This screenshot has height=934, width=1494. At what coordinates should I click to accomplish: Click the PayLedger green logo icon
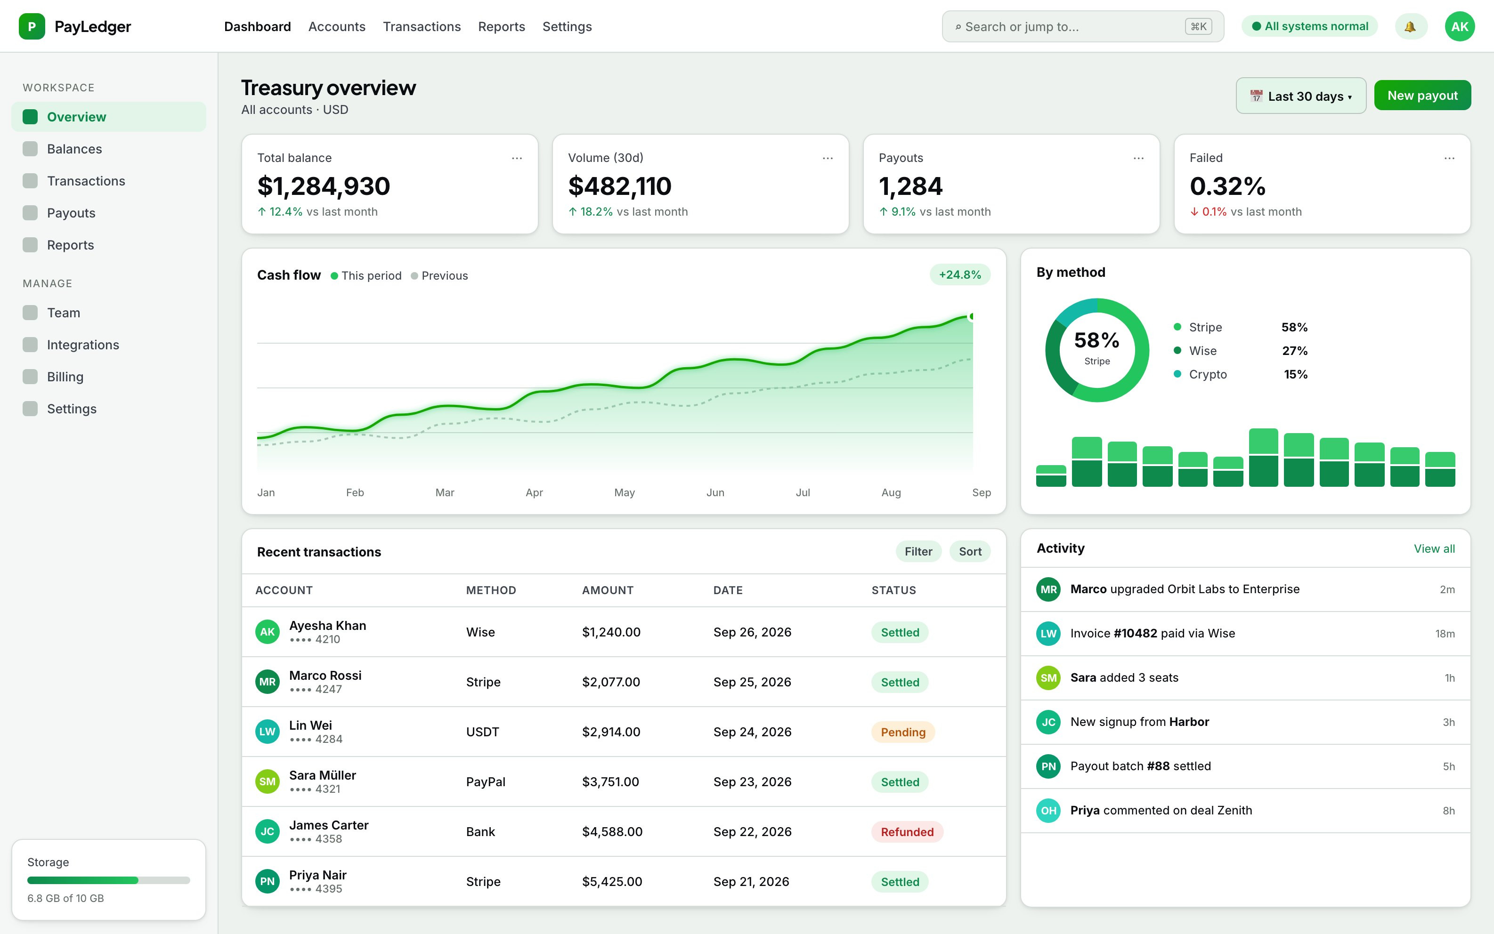click(x=32, y=26)
